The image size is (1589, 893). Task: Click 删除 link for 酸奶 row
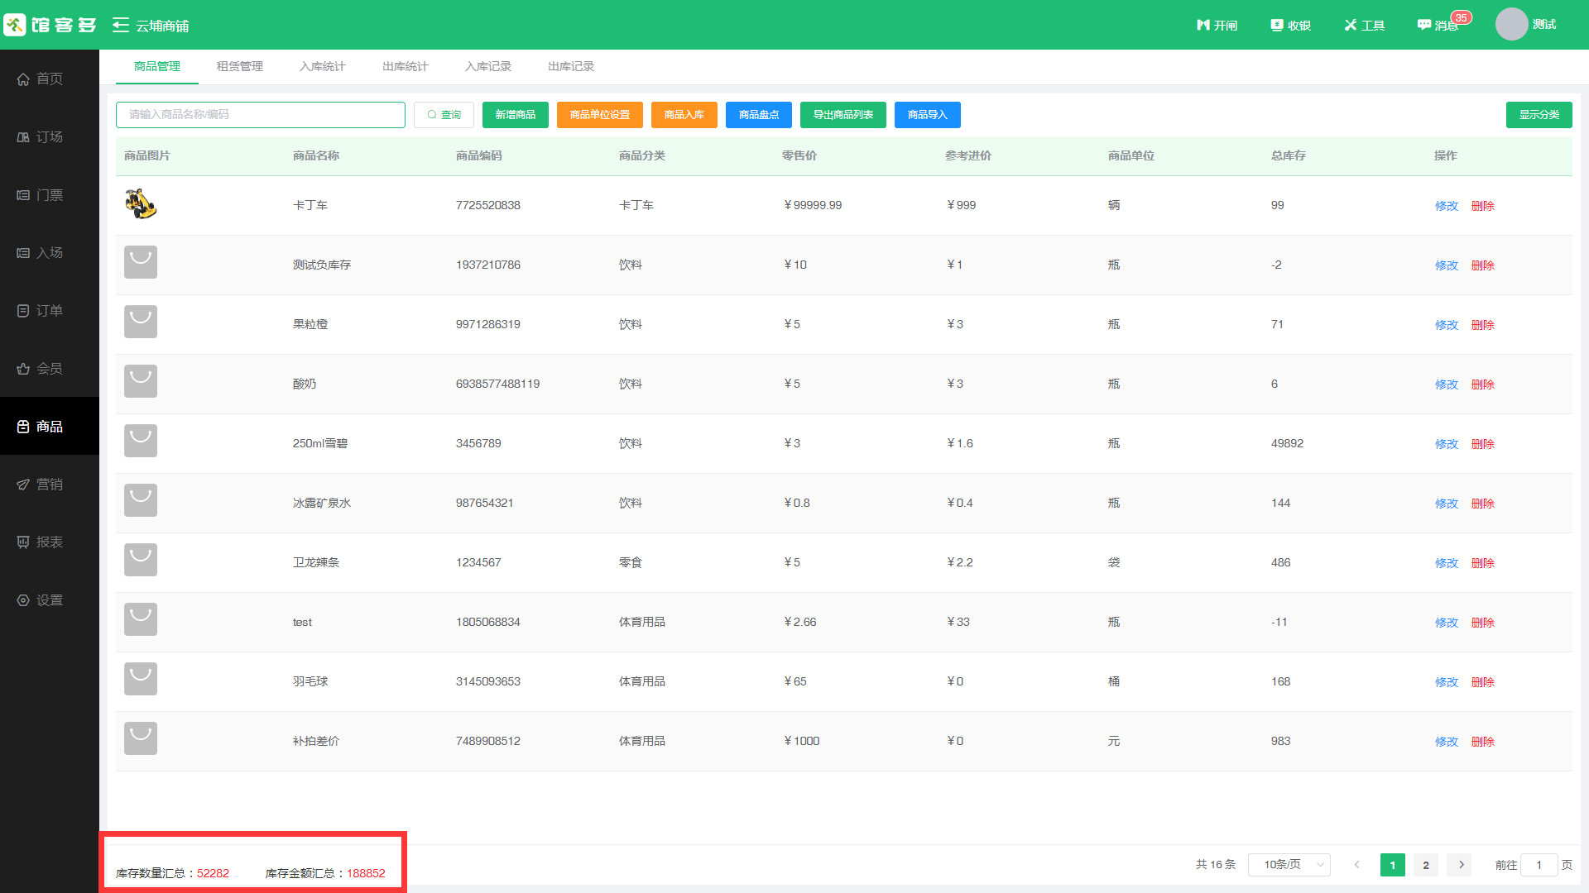point(1482,384)
